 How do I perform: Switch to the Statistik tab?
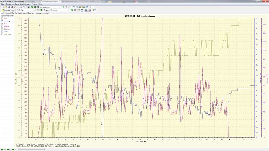pos(9,13)
